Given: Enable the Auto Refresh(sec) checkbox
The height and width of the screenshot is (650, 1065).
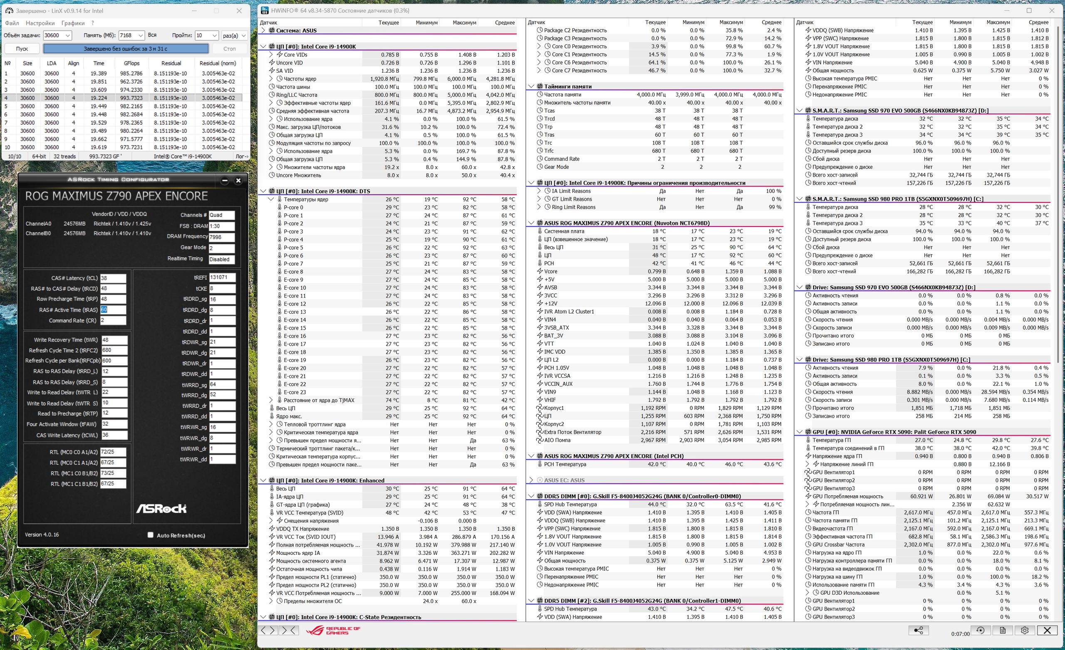Looking at the screenshot, I should (x=151, y=535).
